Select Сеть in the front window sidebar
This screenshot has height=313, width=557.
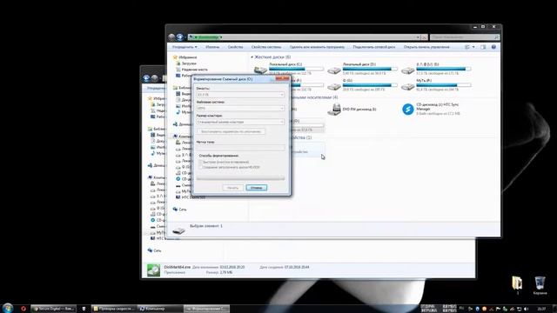pos(183,210)
